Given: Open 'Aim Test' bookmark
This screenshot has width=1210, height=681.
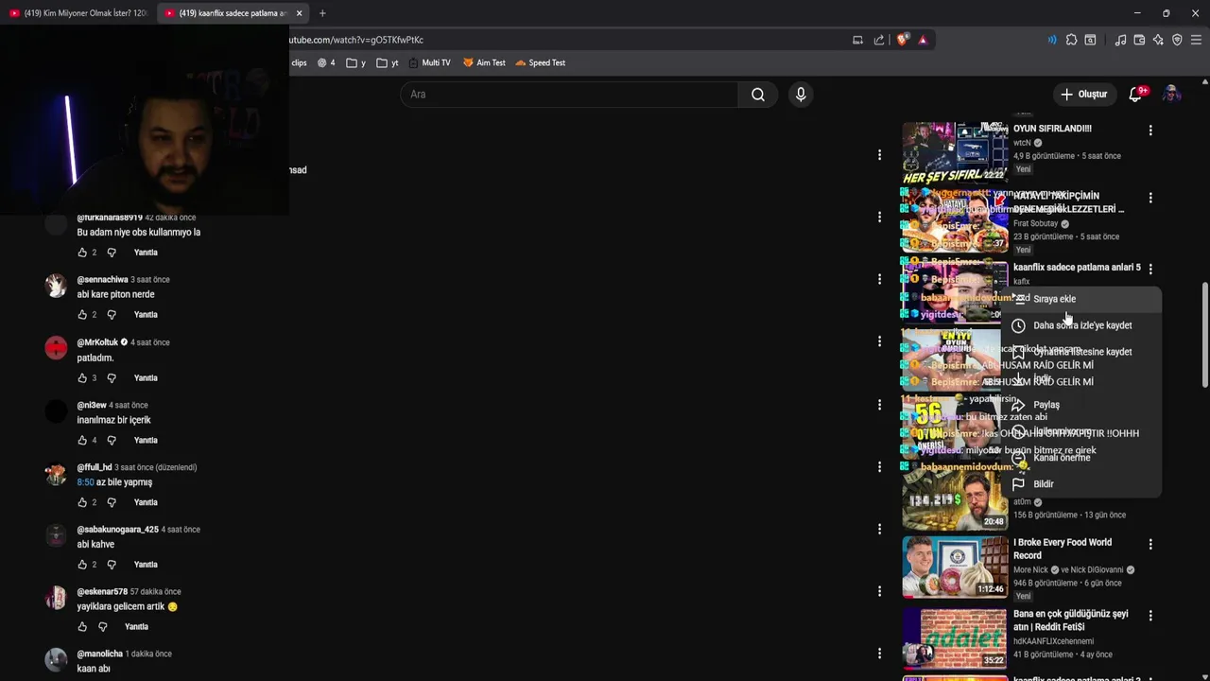Looking at the screenshot, I should point(484,62).
